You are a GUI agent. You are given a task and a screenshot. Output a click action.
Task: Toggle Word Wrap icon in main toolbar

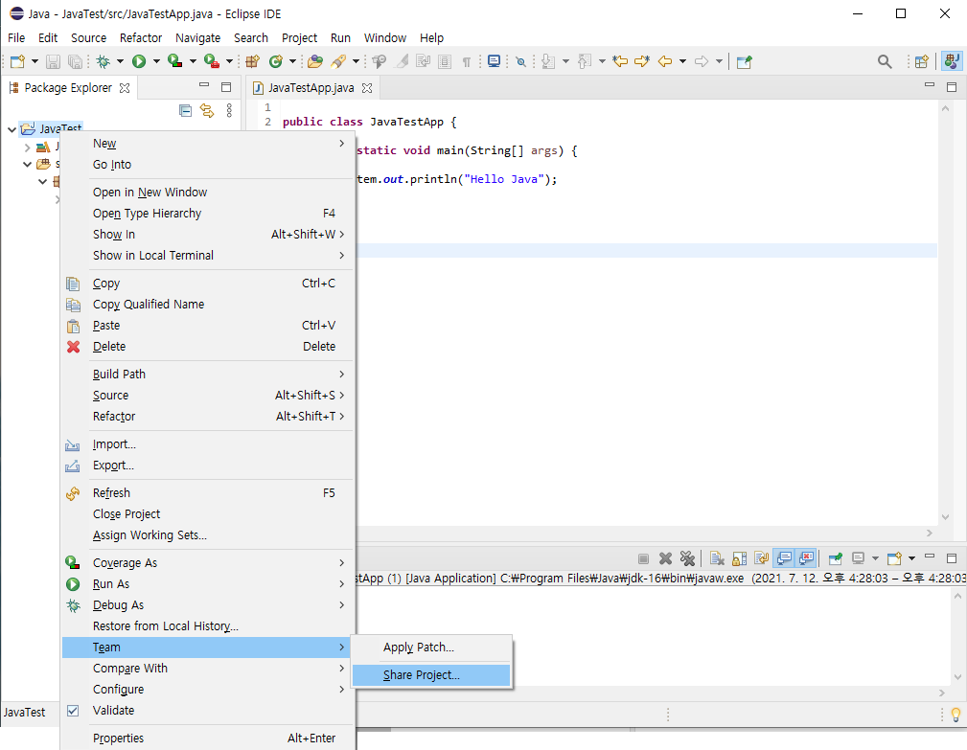click(423, 61)
